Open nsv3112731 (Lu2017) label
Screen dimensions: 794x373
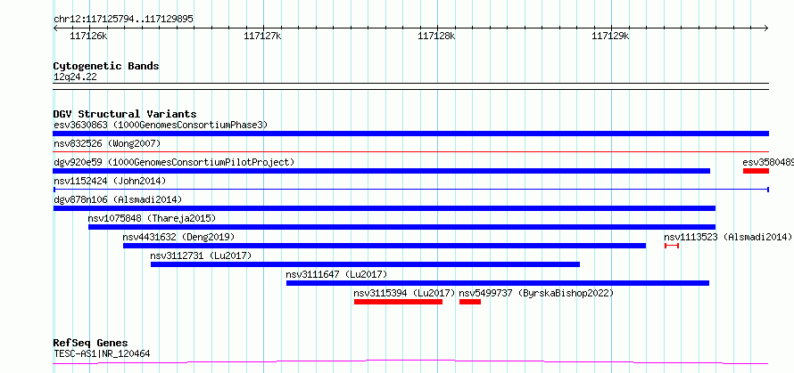tap(201, 255)
